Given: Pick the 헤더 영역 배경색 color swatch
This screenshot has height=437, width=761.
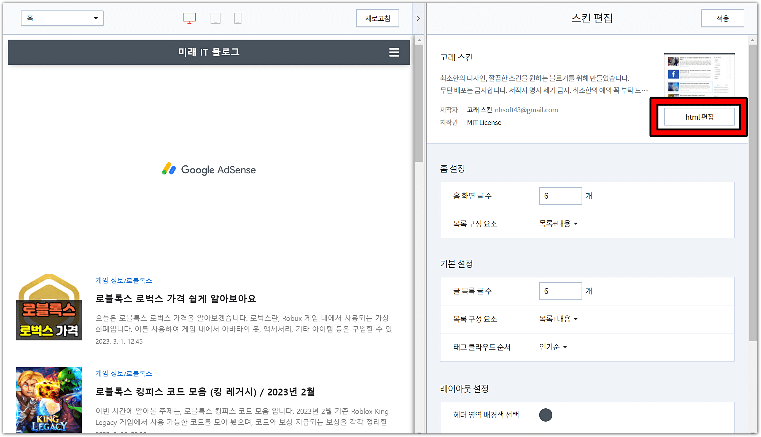Looking at the screenshot, I should point(545,415).
